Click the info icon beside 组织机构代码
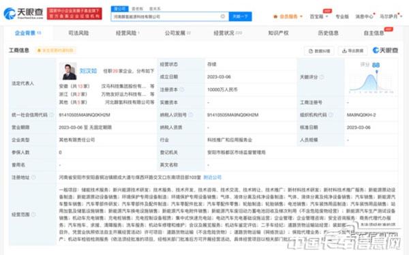Image resolution: width=409 pixels, height=255 pixels. pyautogui.click(x=331, y=115)
